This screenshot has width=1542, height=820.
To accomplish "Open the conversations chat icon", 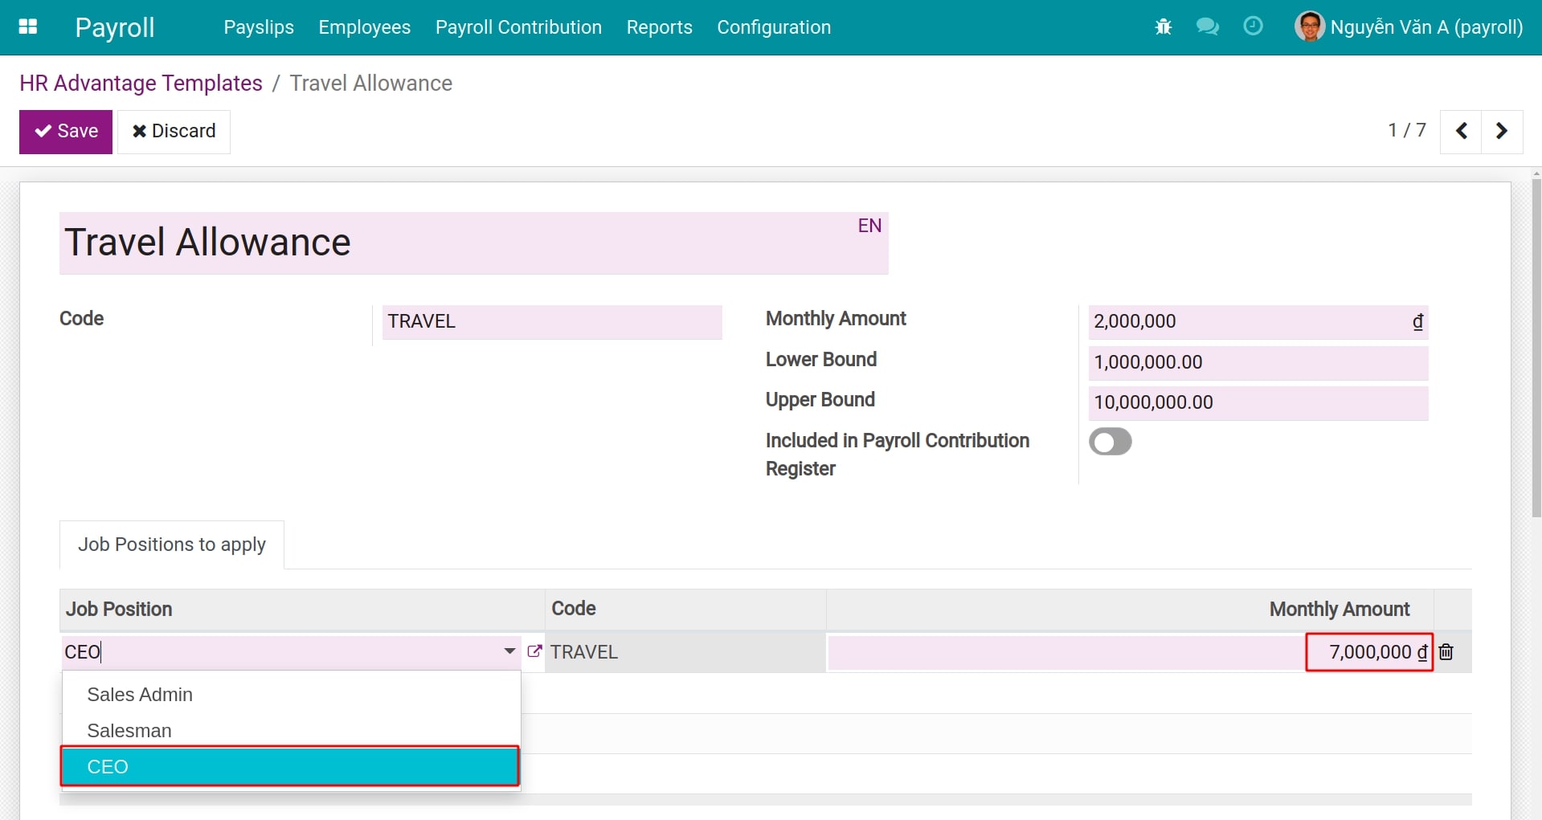I will (1207, 27).
